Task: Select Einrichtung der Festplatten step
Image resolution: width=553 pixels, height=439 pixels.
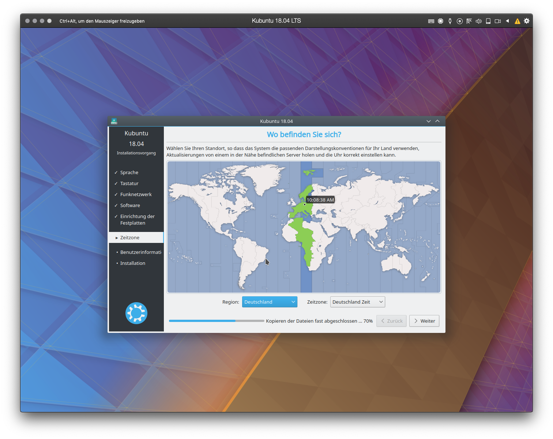Action: point(137,219)
